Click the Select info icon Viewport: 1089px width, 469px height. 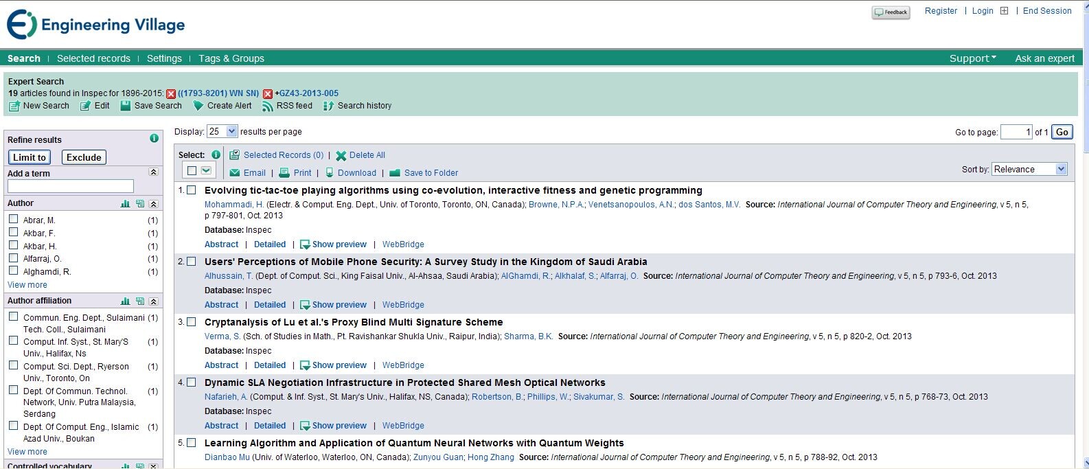point(216,155)
